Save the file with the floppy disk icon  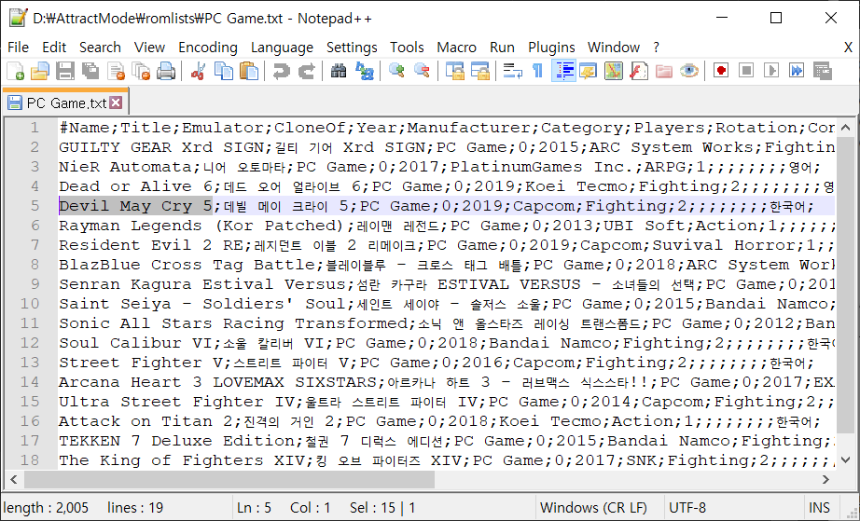(x=65, y=71)
